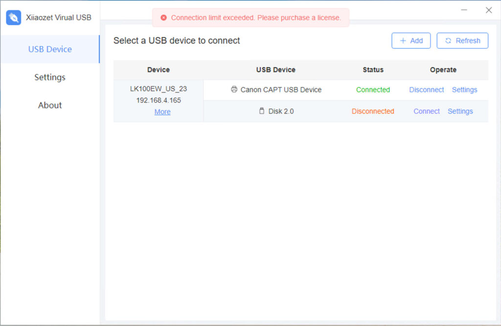Minimize the Virtual USB window

(464, 10)
